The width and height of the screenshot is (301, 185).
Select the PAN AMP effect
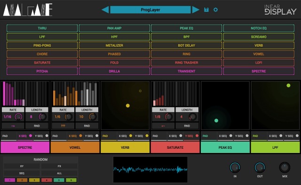point(114,28)
